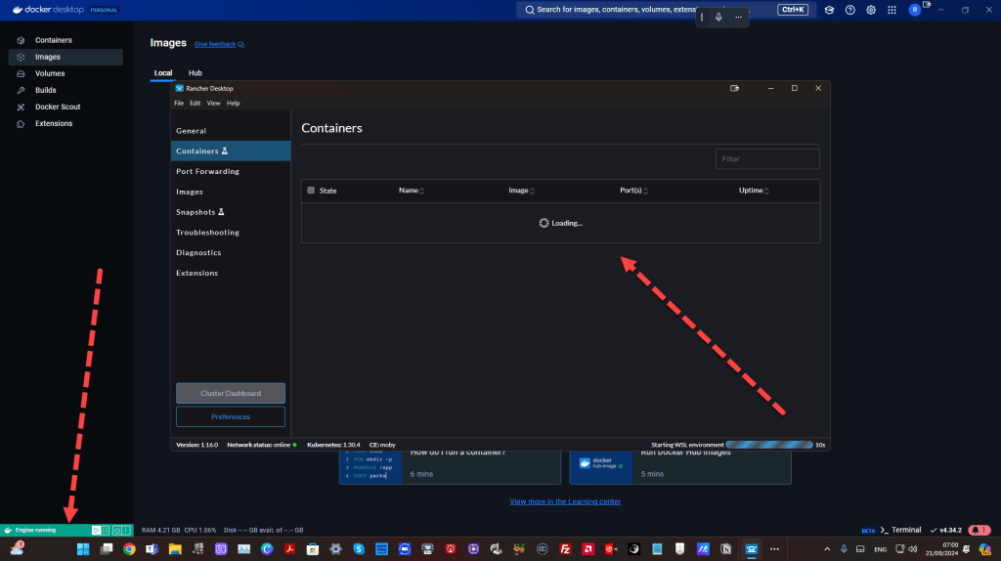1001x561 pixels.
Task: Open Adobe Acrobat from the taskbar
Action: pyautogui.click(x=289, y=549)
